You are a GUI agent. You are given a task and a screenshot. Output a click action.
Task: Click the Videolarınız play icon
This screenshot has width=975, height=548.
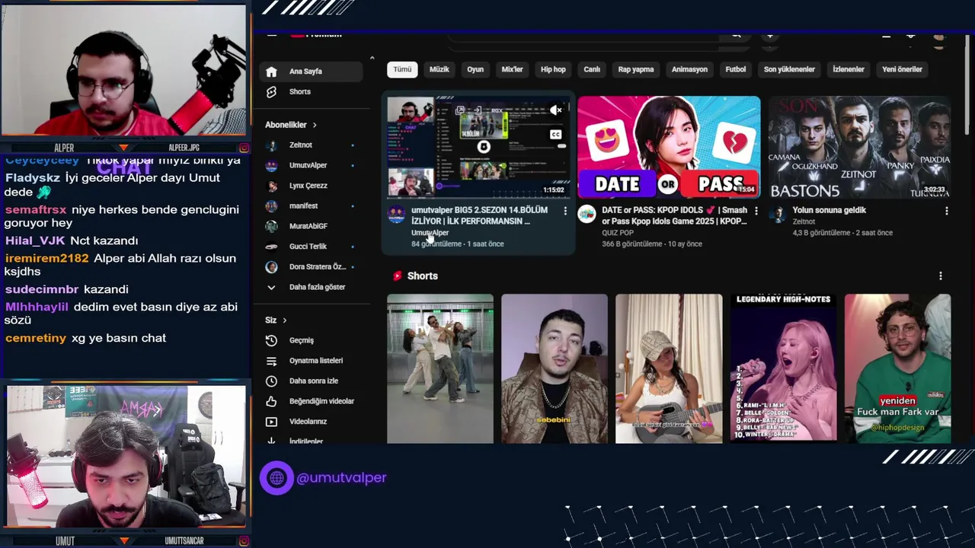pos(271,422)
